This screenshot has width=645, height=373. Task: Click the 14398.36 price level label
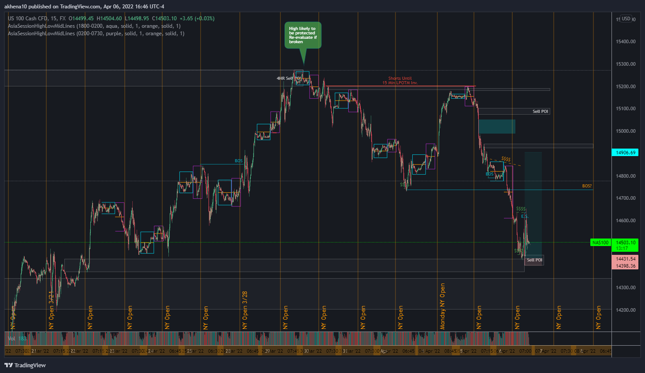(x=625, y=266)
